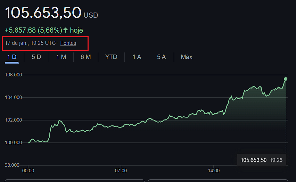Screen dimensions: 296x182
Task: Click the 106.000 y-axis label
Action: [14, 75]
